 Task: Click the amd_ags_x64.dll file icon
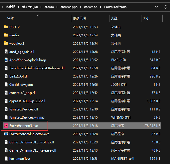point(6,52)
